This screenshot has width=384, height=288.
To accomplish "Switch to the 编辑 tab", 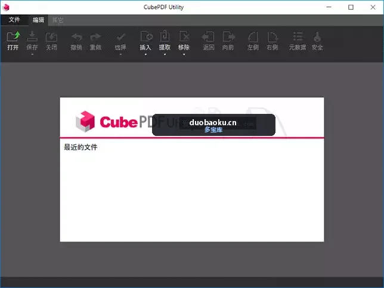I will [38, 20].
